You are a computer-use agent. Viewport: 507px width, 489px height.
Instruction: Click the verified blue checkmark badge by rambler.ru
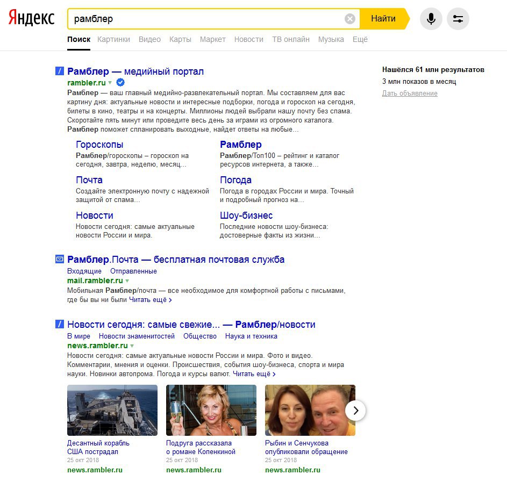[x=120, y=82]
